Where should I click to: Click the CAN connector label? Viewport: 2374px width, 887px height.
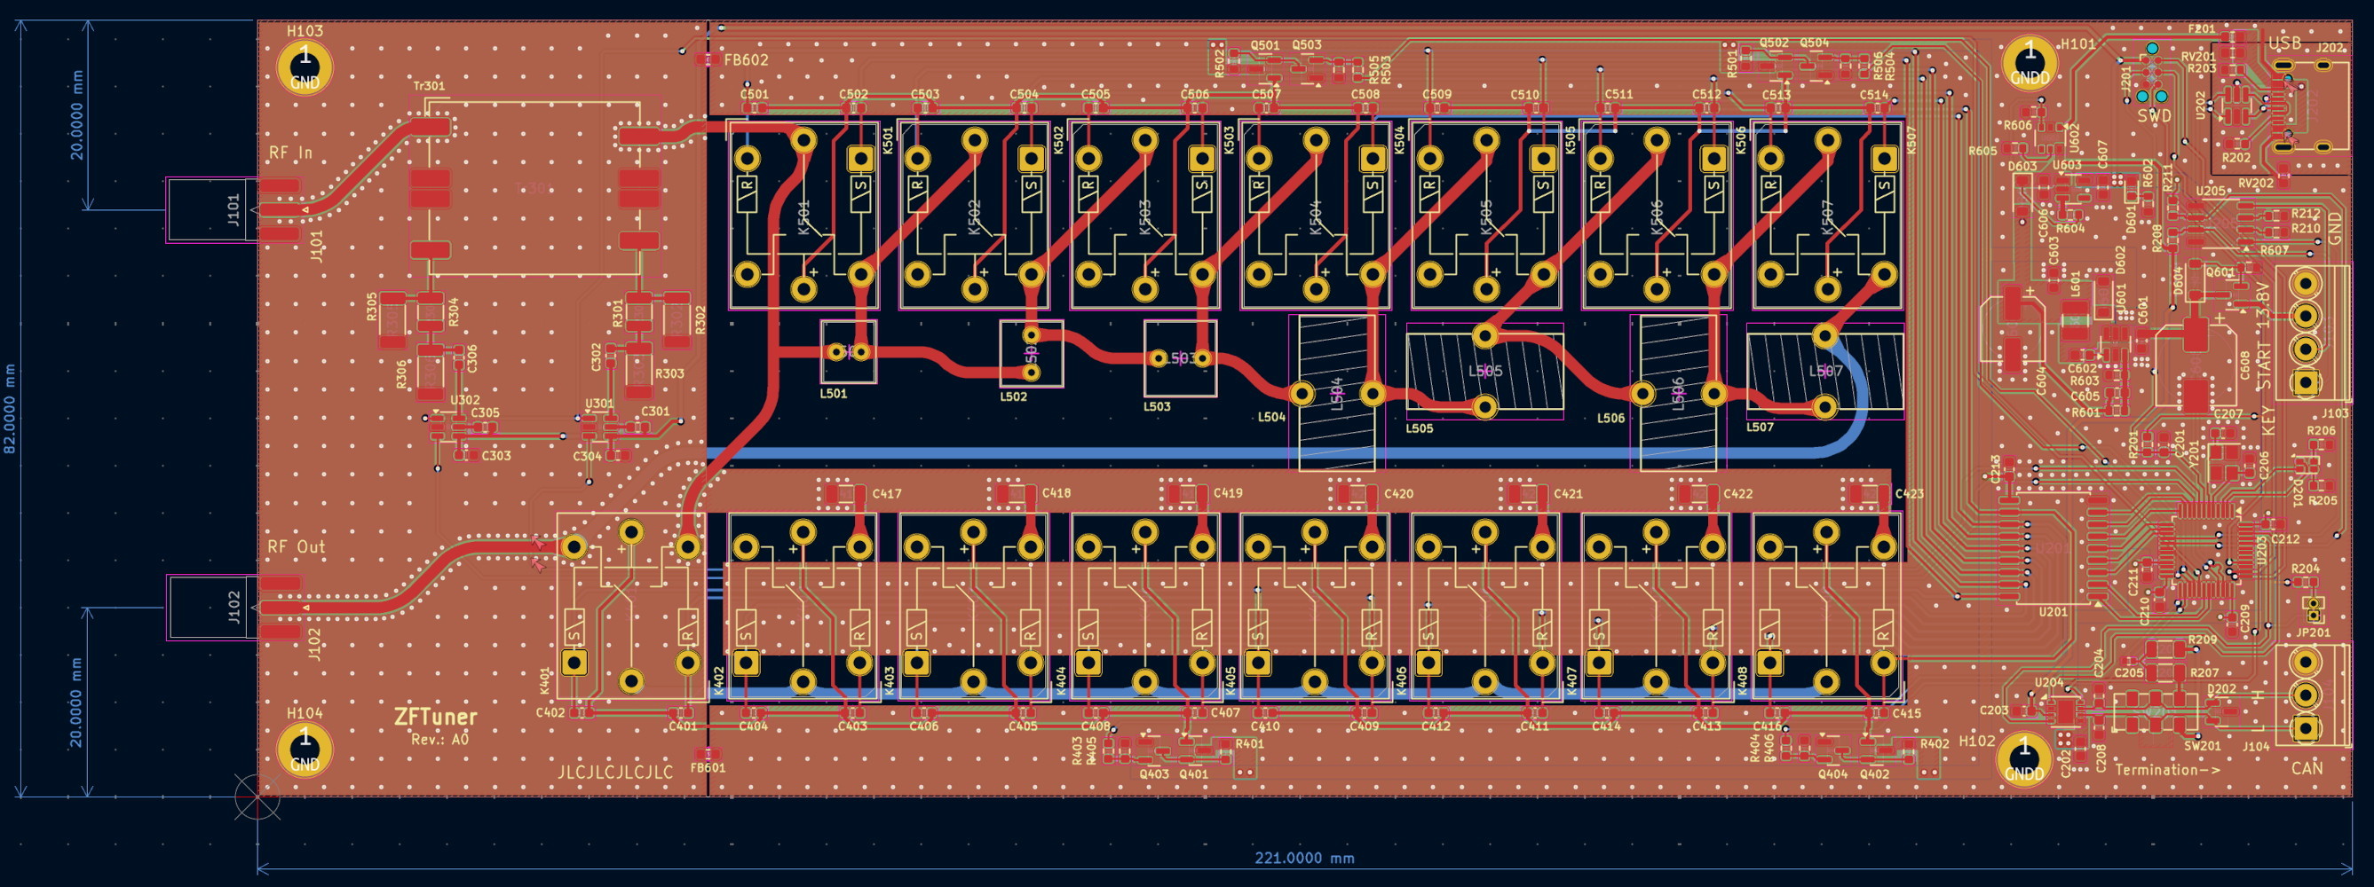2307,768
